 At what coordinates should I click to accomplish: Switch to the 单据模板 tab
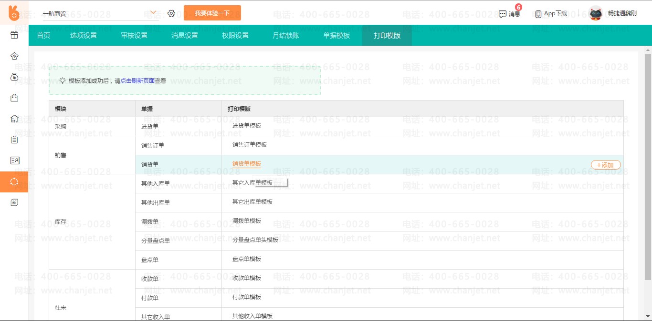(337, 36)
